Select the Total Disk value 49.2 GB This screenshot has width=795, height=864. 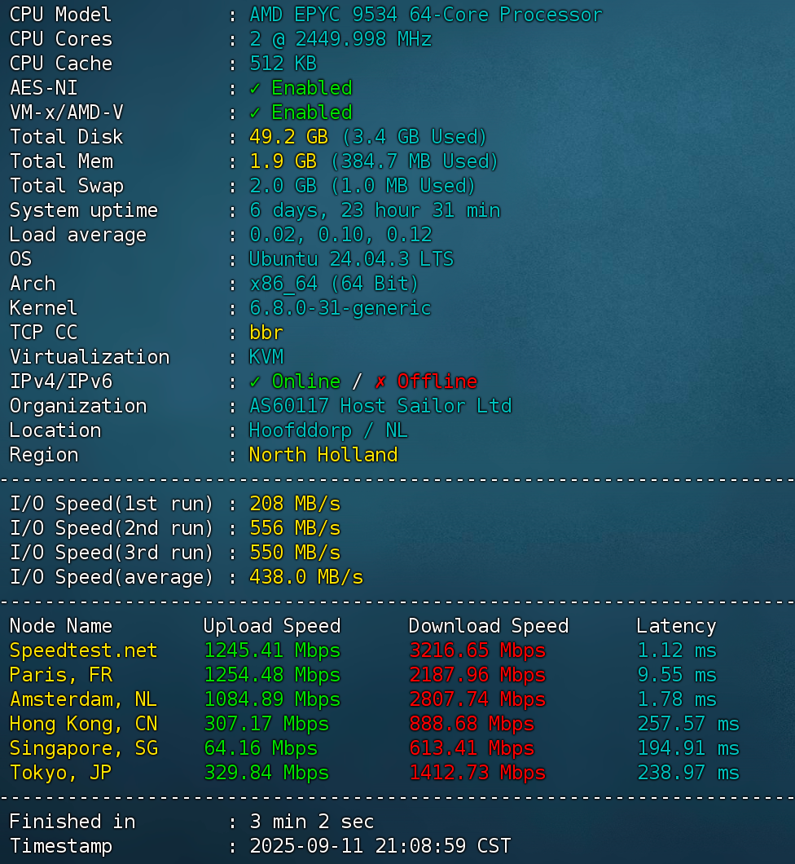click(x=288, y=137)
